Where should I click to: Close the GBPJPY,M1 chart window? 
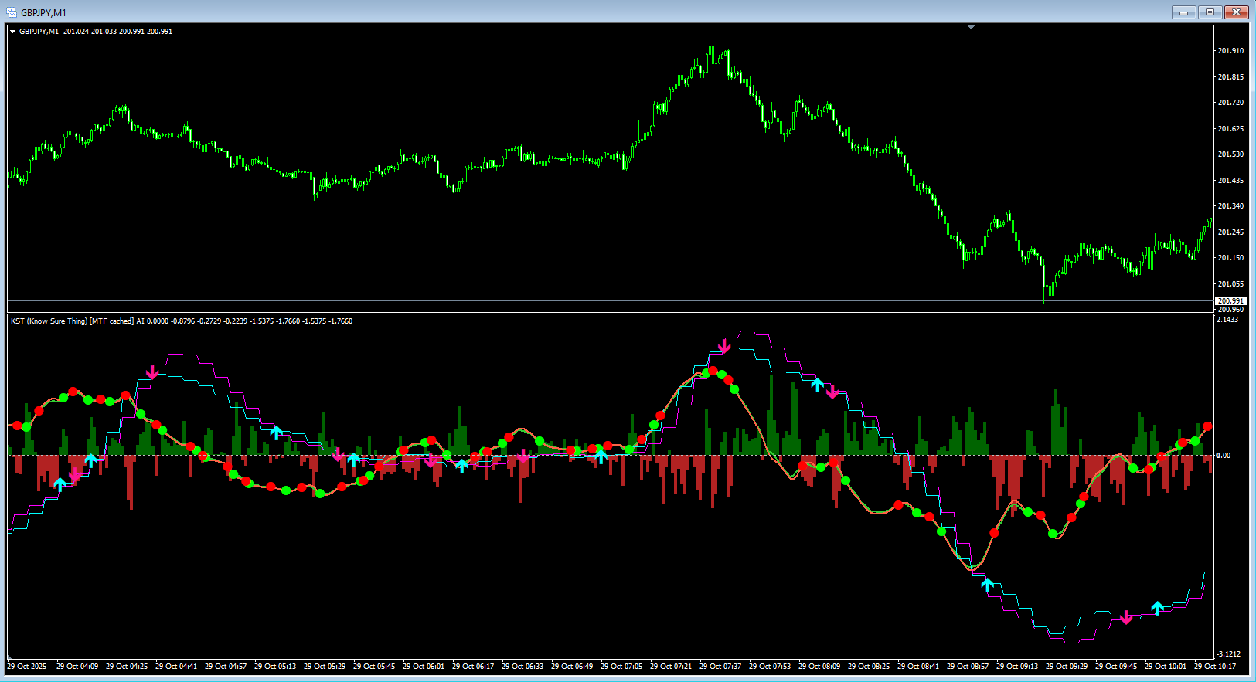click(1237, 12)
